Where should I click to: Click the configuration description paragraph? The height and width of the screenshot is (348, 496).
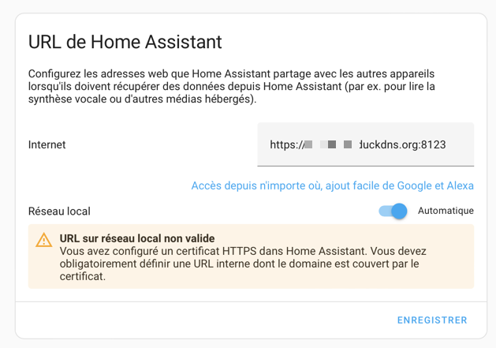pyautogui.click(x=232, y=87)
